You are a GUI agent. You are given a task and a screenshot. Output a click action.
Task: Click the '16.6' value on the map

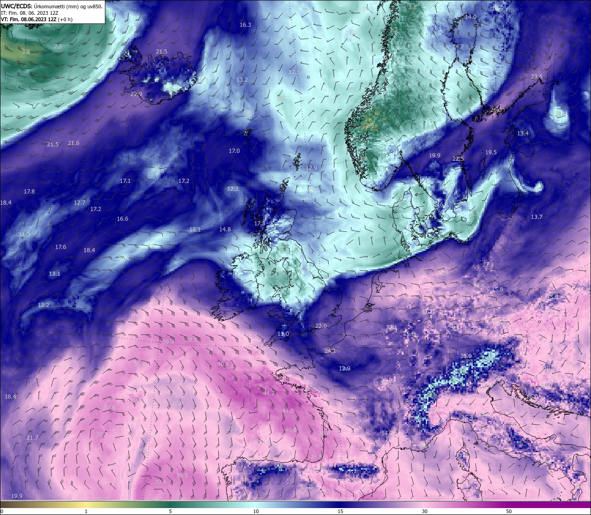click(x=122, y=219)
